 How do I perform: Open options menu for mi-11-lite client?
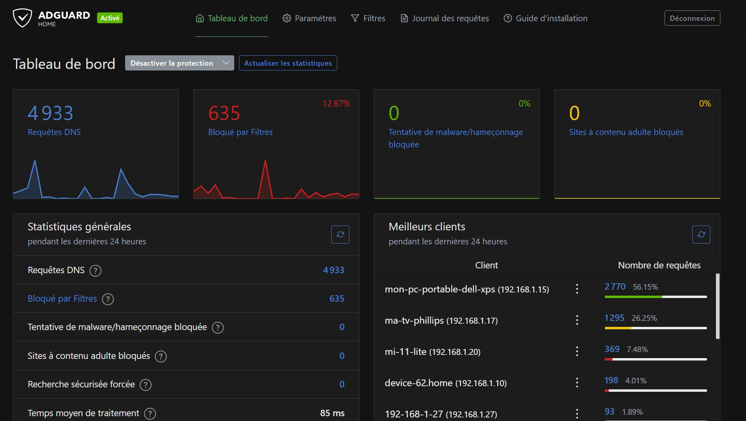tap(577, 351)
